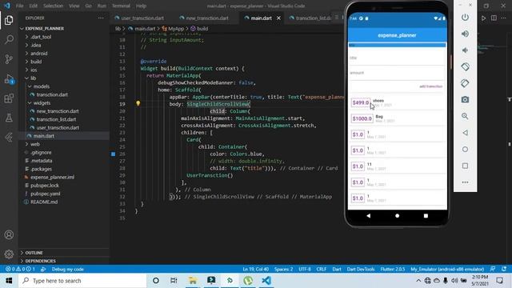
Task: Click emulator volume down button
Action: (x=465, y=50)
